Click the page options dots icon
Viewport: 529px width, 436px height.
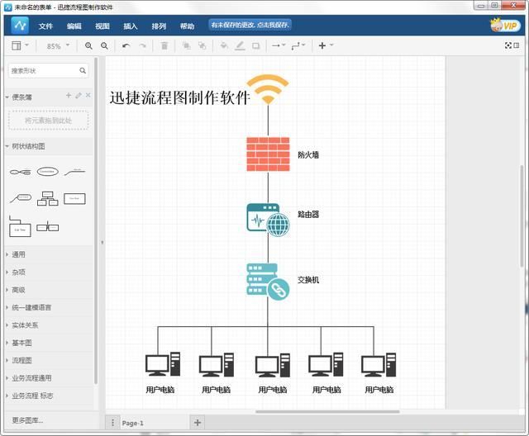coord(112,423)
